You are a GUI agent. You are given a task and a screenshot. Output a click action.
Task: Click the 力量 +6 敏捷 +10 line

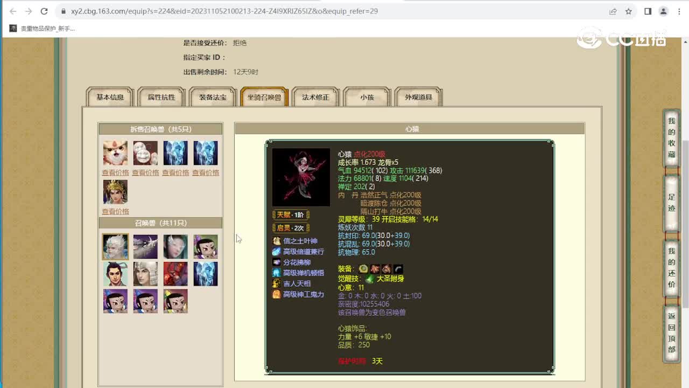click(364, 337)
